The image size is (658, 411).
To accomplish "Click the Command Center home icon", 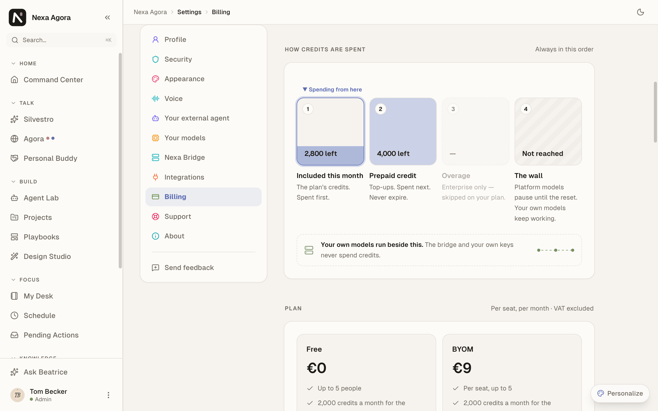I will (14, 80).
